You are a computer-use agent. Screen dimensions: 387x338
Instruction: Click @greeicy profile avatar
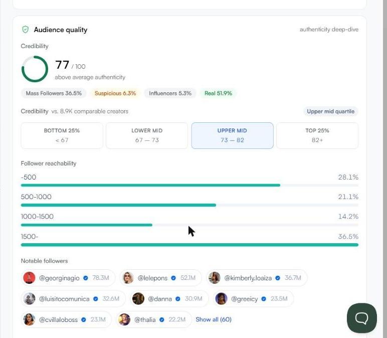point(221,298)
